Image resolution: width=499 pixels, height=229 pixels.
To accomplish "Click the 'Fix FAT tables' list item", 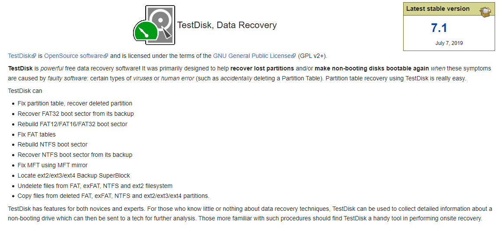I will point(36,134).
